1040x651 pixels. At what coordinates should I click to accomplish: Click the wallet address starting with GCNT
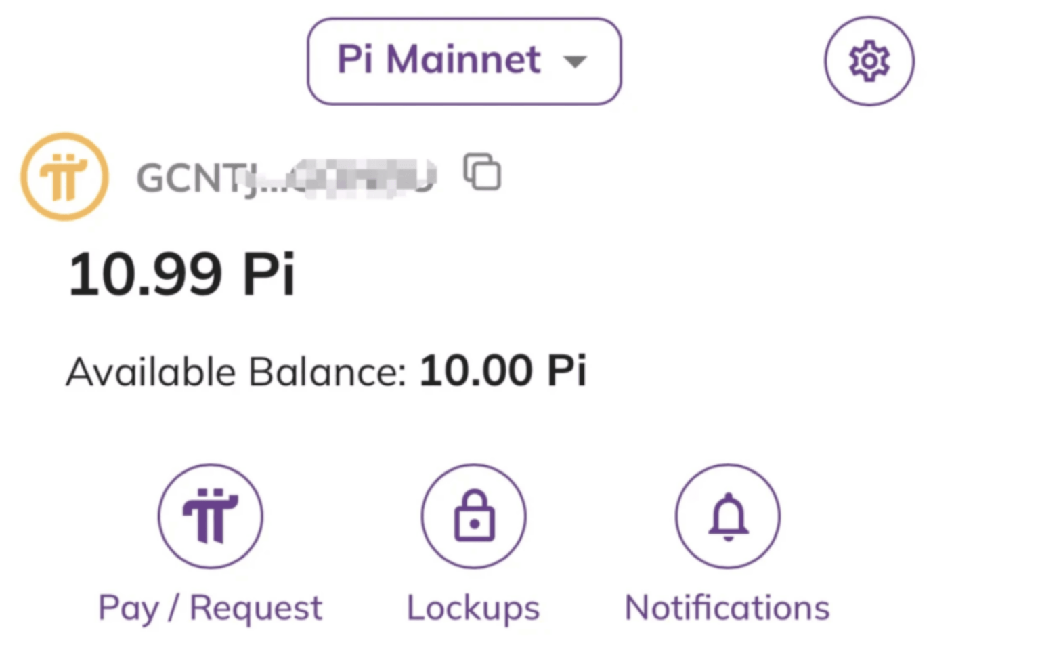(x=284, y=177)
